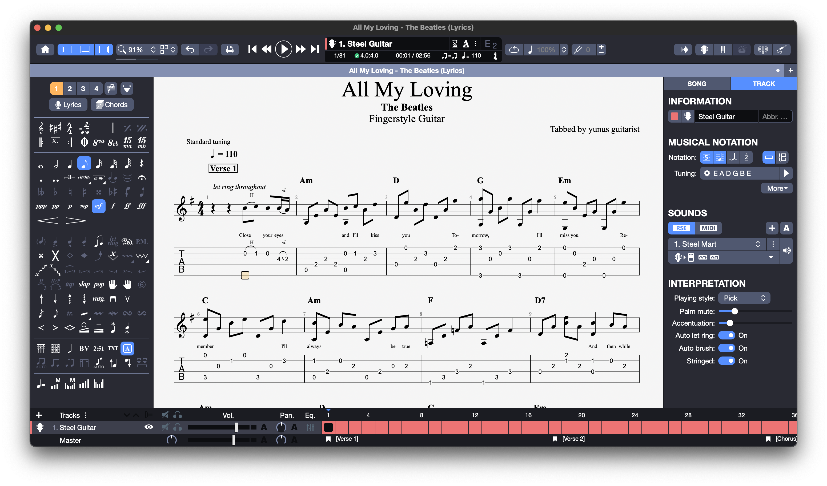Hide Steel Guitar track with eye icon
The height and width of the screenshot is (486, 827).
(149, 427)
